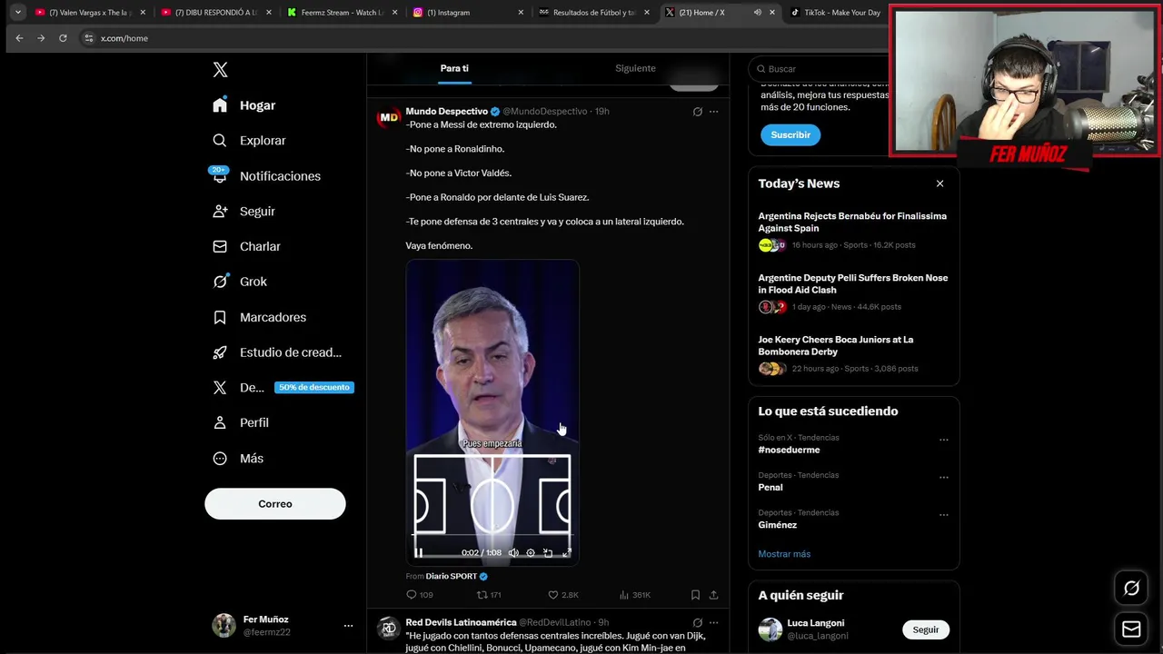Switch to the Siguiente tab
Image resolution: width=1163 pixels, height=654 pixels.
point(635,68)
